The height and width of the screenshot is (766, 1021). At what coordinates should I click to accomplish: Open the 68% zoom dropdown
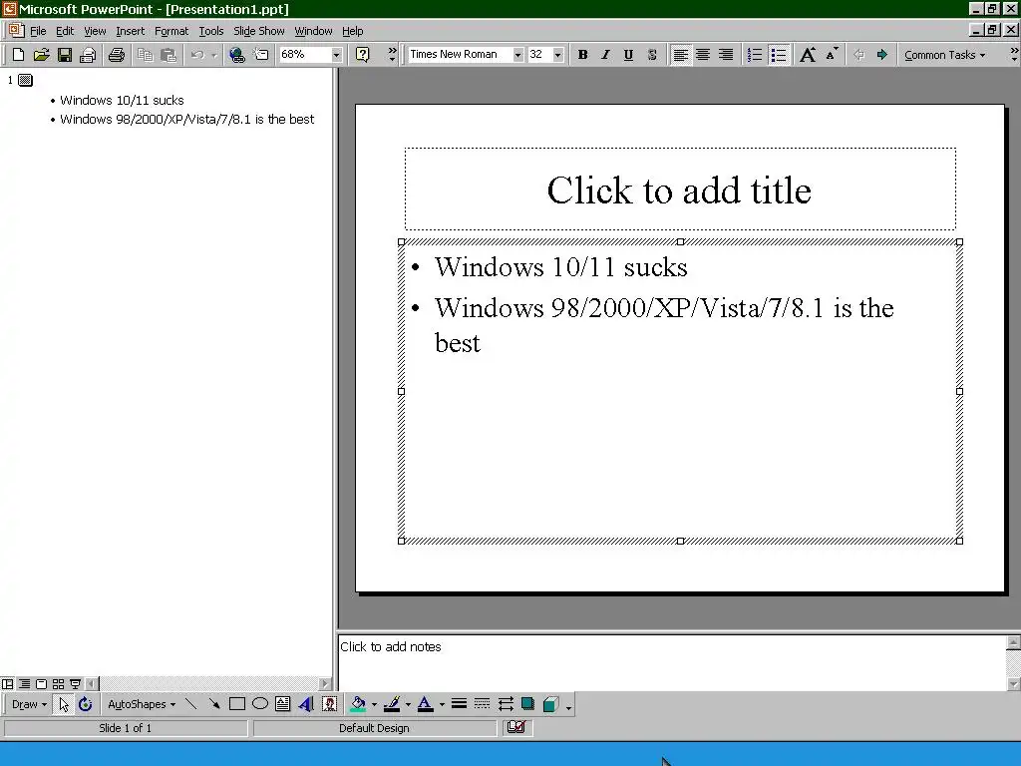[x=336, y=55]
